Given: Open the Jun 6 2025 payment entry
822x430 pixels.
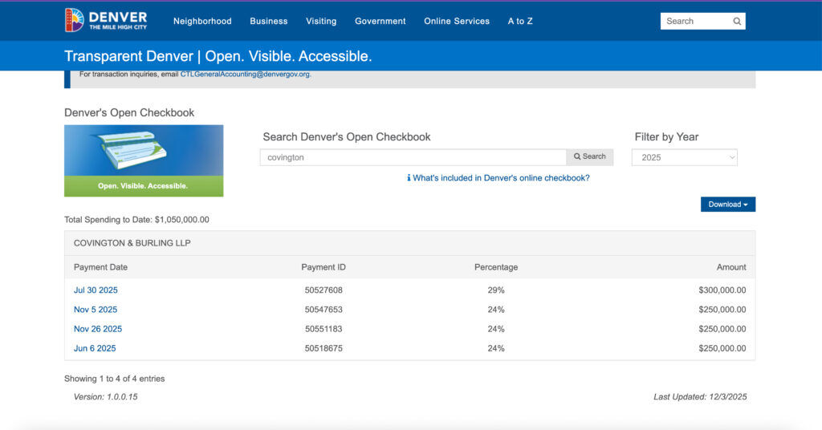Looking at the screenshot, I should coord(95,348).
